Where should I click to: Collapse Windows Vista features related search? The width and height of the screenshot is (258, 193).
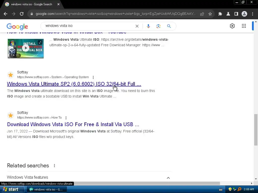168,178
